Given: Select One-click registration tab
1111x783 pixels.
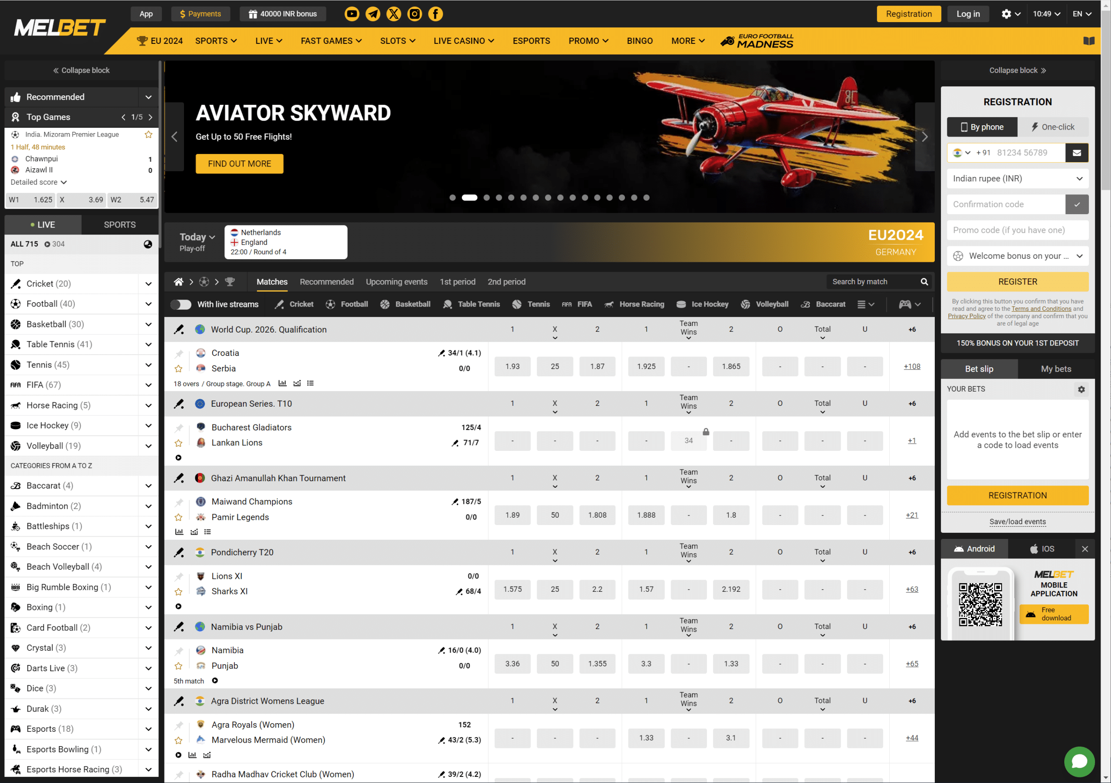Looking at the screenshot, I should [1053, 127].
